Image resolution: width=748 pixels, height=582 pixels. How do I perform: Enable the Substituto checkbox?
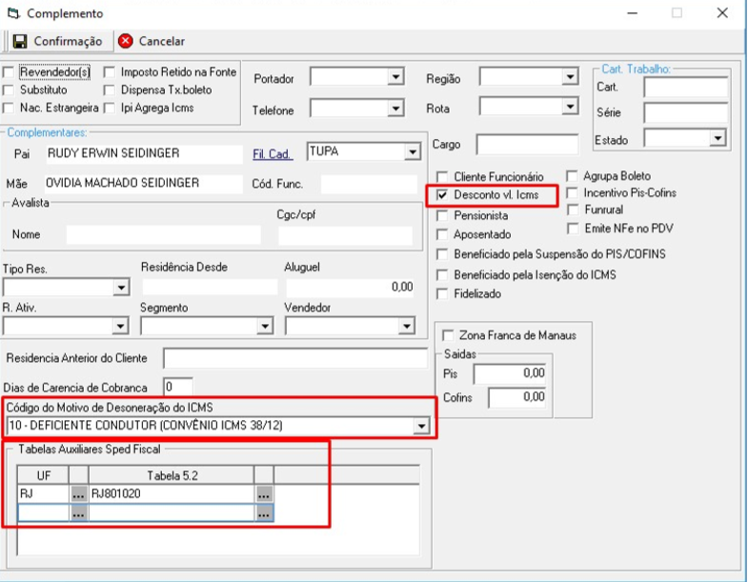point(9,90)
